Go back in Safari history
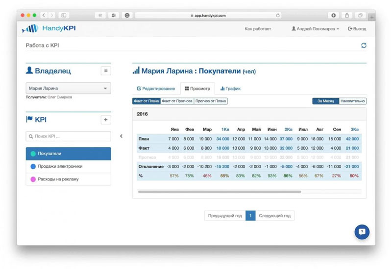Viewport: 392px width, 269px height. pyautogui.click(x=44, y=15)
